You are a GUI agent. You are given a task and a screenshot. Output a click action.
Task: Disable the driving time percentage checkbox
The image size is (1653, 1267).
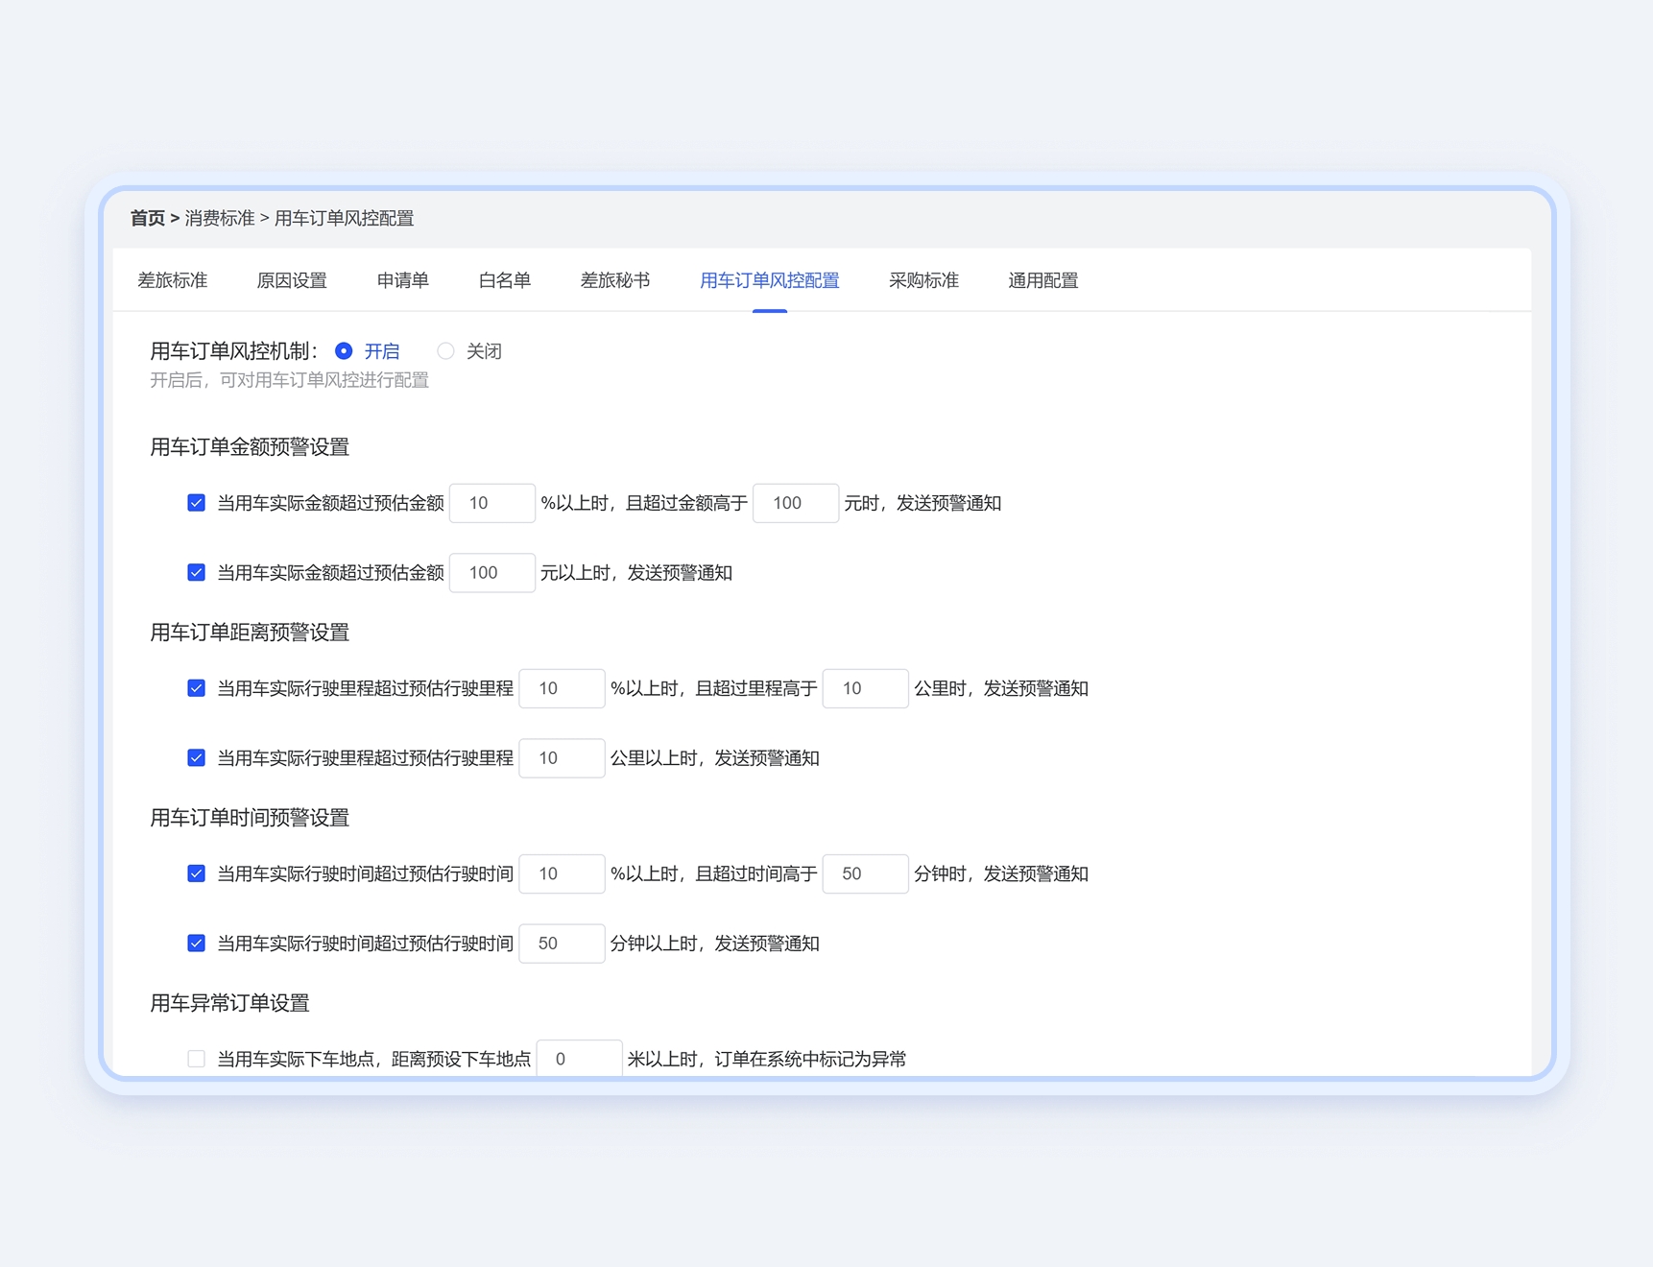click(x=197, y=873)
